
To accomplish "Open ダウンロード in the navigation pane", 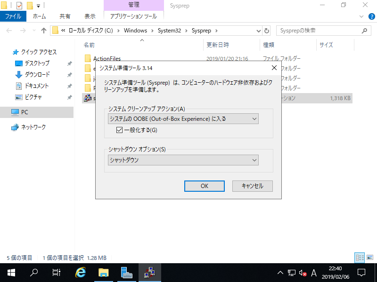I will coord(37,75).
